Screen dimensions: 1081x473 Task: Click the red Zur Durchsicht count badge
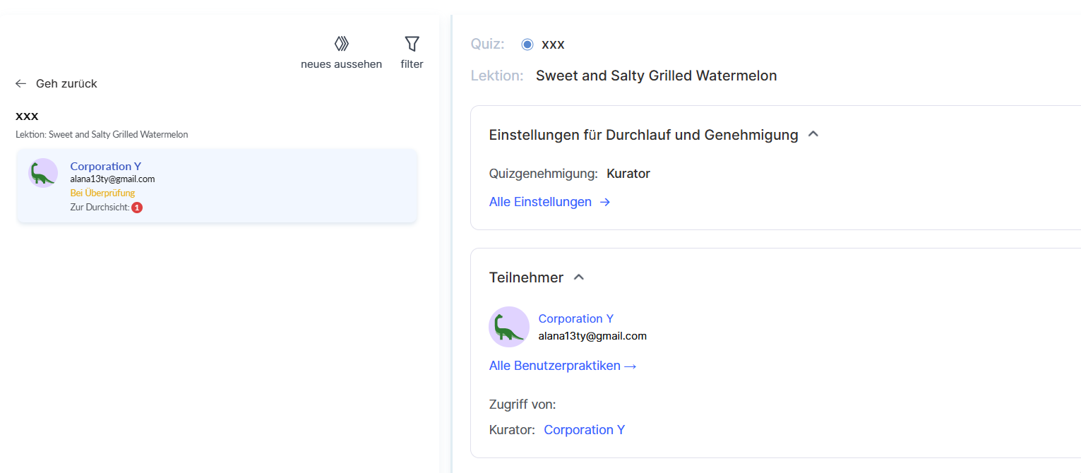[137, 208]
